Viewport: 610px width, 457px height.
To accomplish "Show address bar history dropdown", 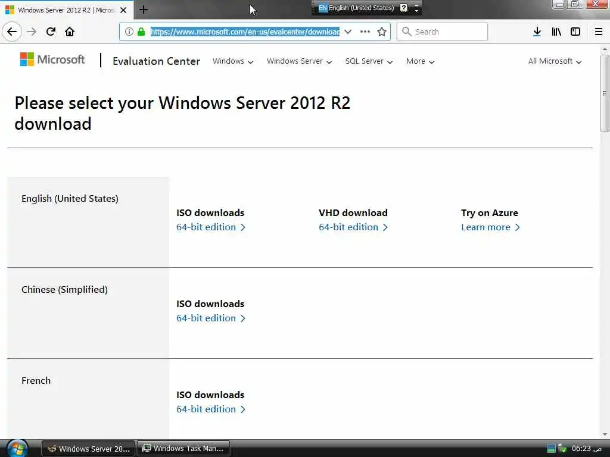I will 348,32.
